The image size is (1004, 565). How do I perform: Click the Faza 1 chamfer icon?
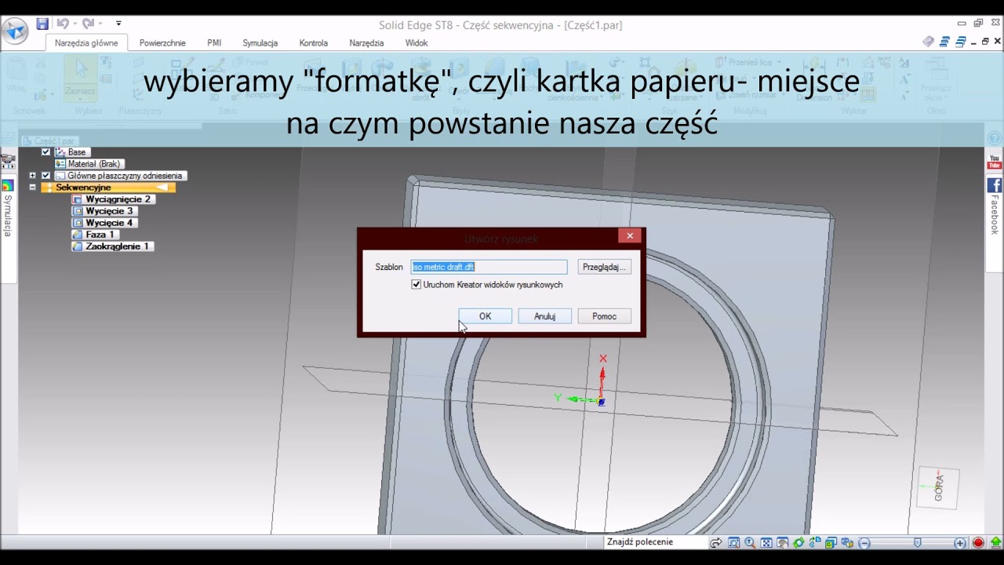pos(77,235)
